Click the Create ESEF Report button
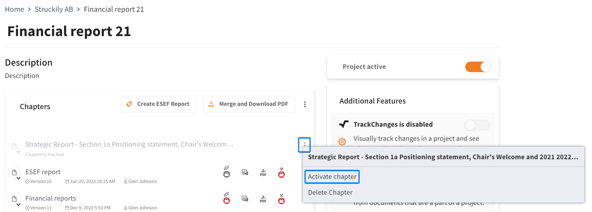The height and width of the screenshot is (212, 592). [x=159, y=104]
